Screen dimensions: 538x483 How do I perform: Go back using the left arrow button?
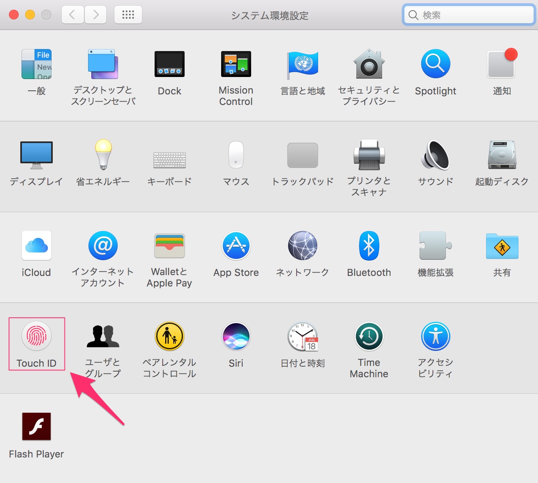[73, 15]
